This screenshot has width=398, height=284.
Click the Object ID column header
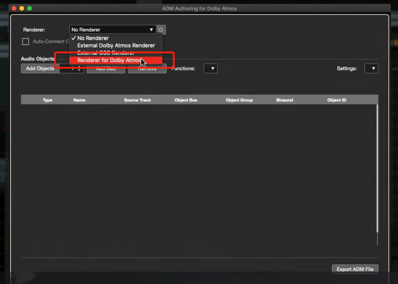click(x=337, y=100)
